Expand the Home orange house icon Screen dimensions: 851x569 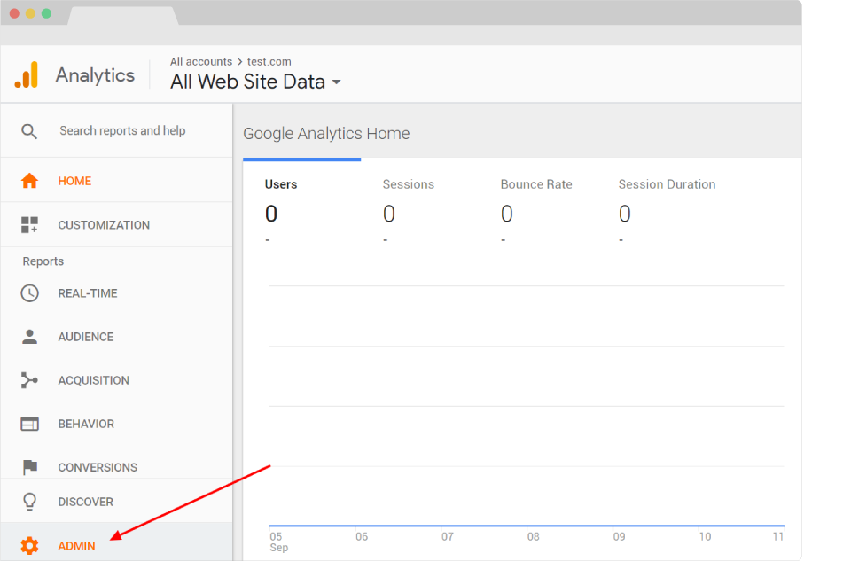coord(29,180)
